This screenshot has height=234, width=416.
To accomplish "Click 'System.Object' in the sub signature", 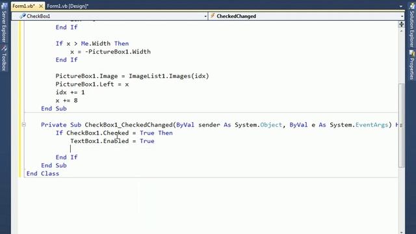I will pos(258,125).
